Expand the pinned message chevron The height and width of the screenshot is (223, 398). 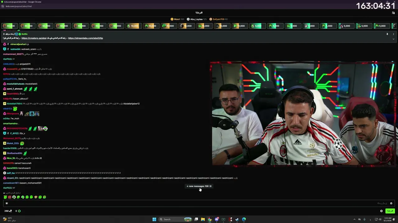click(393, 39)
